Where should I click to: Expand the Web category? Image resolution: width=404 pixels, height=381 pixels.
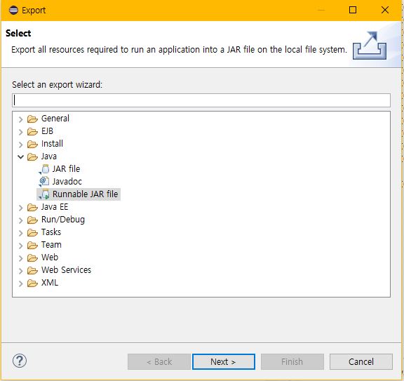click(20, 258)
